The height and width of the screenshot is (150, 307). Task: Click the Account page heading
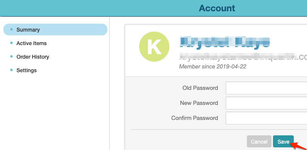point(217,8)
